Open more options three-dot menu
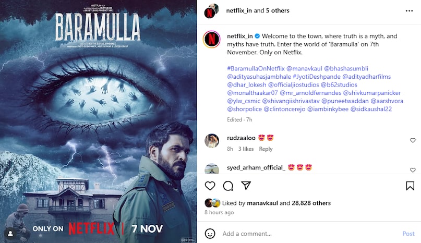421x243 pixels. pyautogui.click(x=409, y=11)
